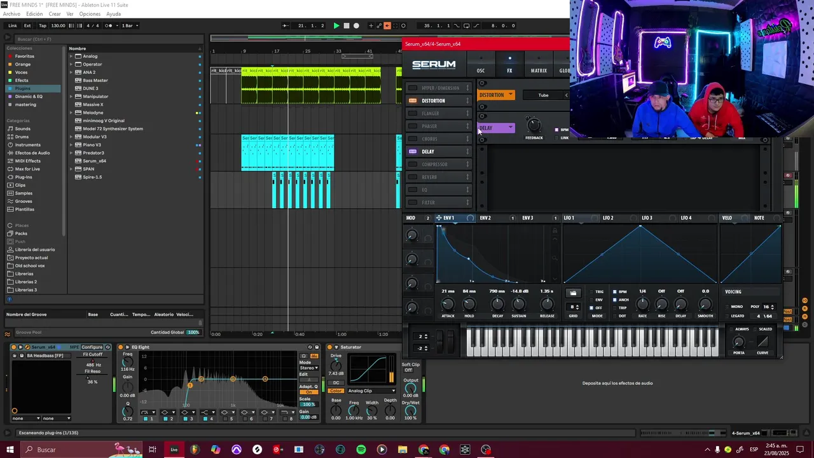The width and height of the screenshot is (814, 458).
Task: Arm the arrangement Record button
Action: click(356, 25)
